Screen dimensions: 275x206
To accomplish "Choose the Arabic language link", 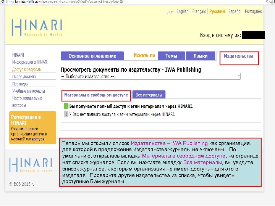I will (x=170, y=11).
